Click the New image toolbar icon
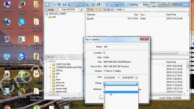194x109 pixels. click(x=47, y=5)
